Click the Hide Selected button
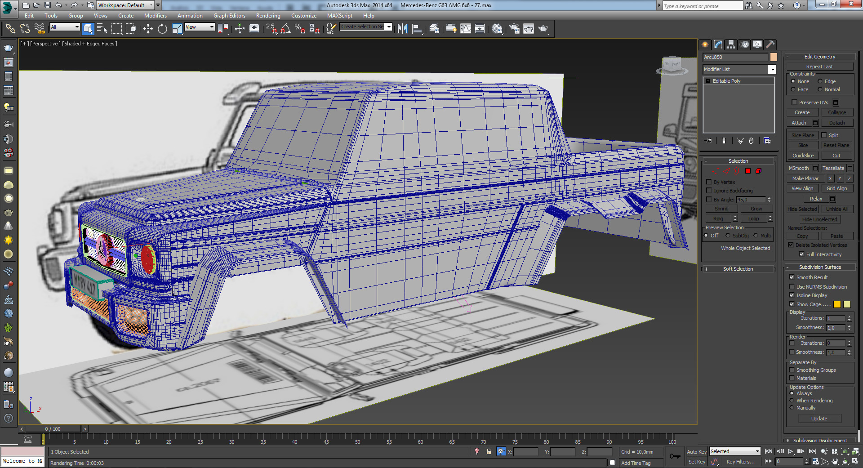Screen dimensions: 863x468 coord(802,209)
